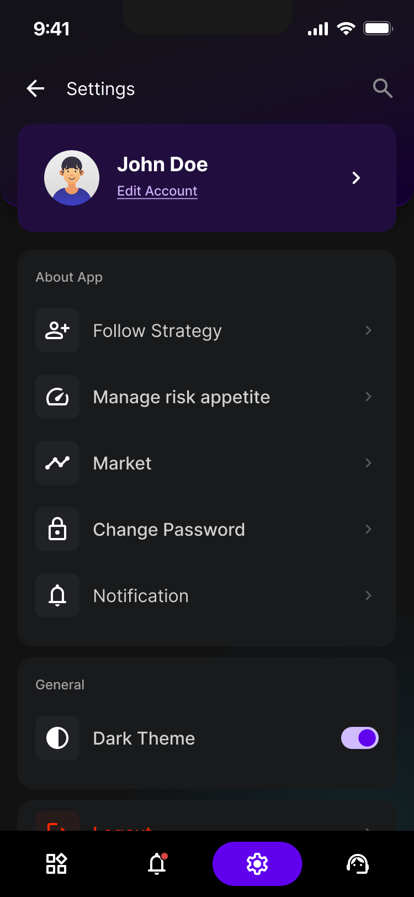Tap the Follow Strategy person-plus icon
414x897 pixels.
tap(57, 330)
